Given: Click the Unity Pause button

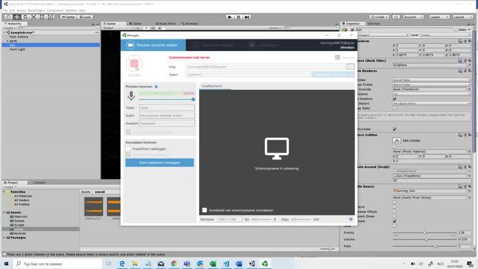Looking at the screenshot, I should (x=238, y=17).
